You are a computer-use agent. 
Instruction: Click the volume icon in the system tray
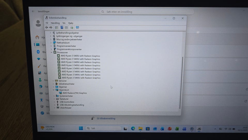coord(230,129)
